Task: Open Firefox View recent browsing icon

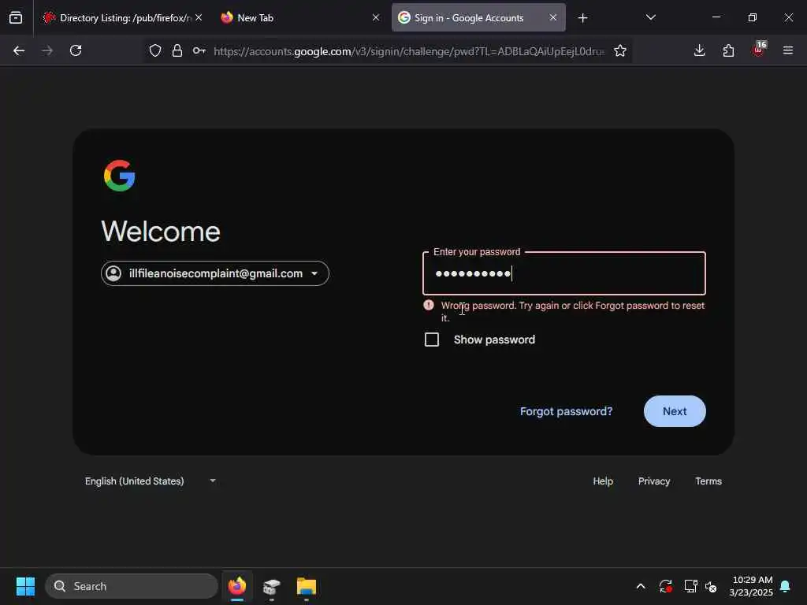Action: click(x=16, y=18)
